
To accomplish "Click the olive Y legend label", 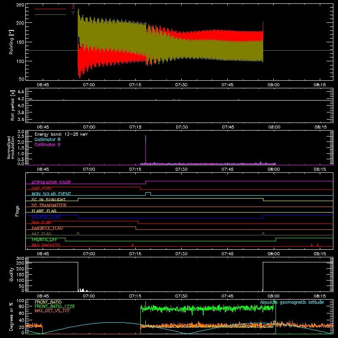I will click(x=73, y=13).
